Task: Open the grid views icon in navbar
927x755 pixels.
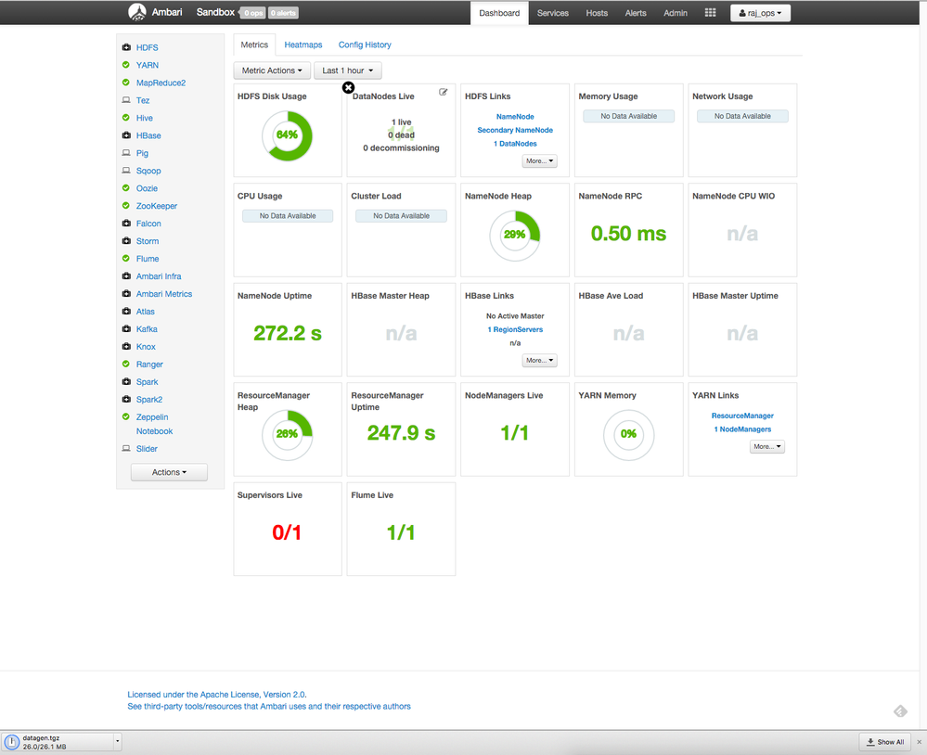Action: (x=710, y=12)
